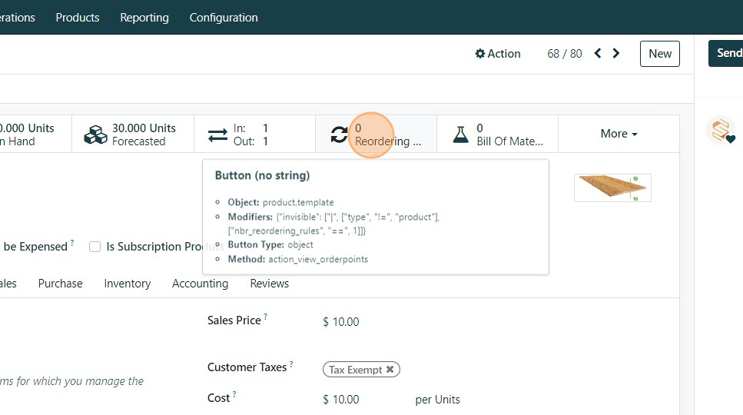This screenshot has height=415, width=743.
Task: Open the Action gear menu
Action: [497, 54]
